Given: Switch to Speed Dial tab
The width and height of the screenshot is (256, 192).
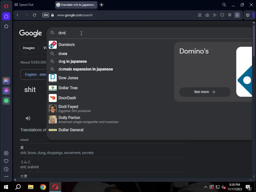Looking at the screenshot, I should (x=24, y=5).
